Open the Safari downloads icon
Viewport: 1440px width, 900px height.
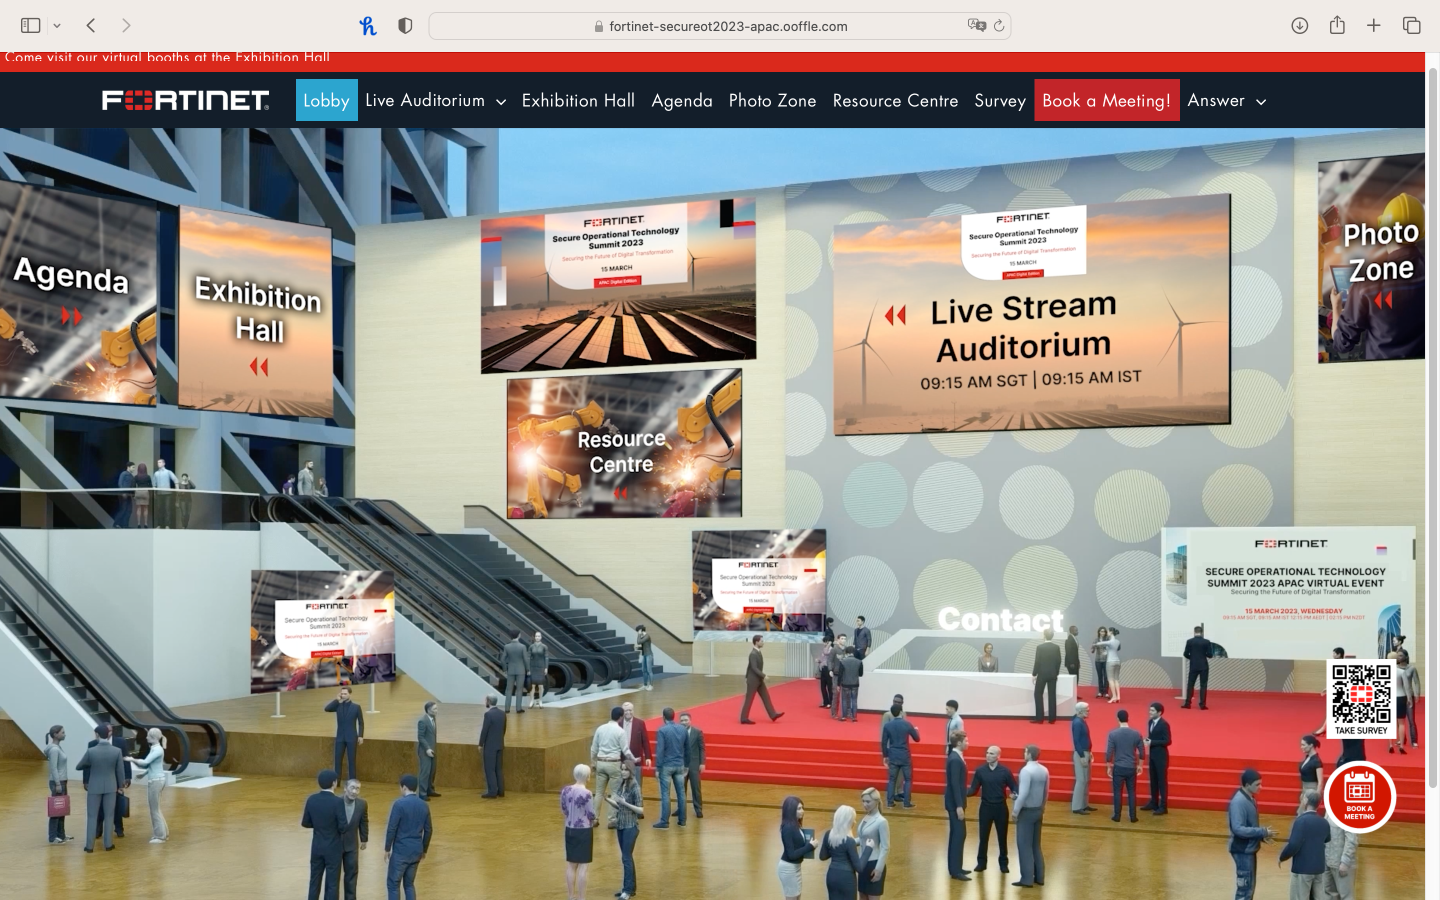pyautogui.click(x=1299, y=25)
